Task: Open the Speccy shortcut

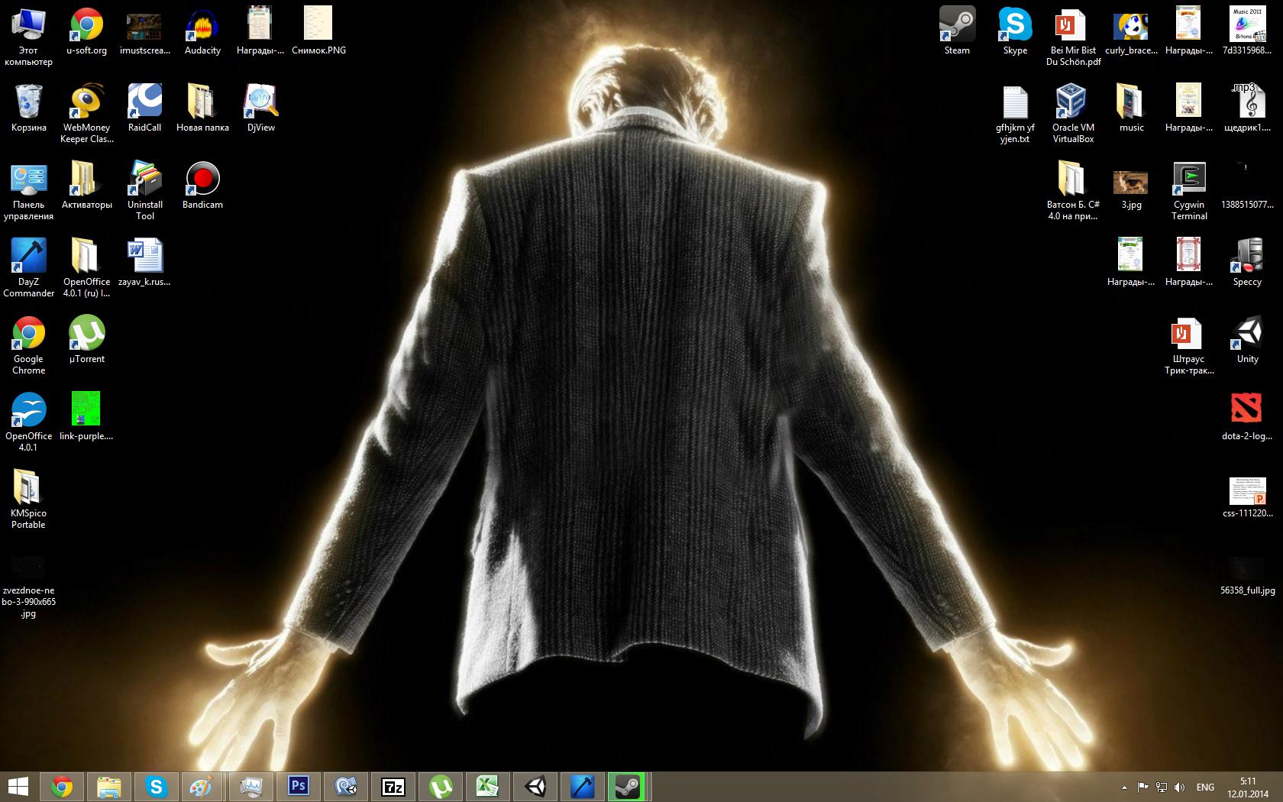Action: 1247,262
